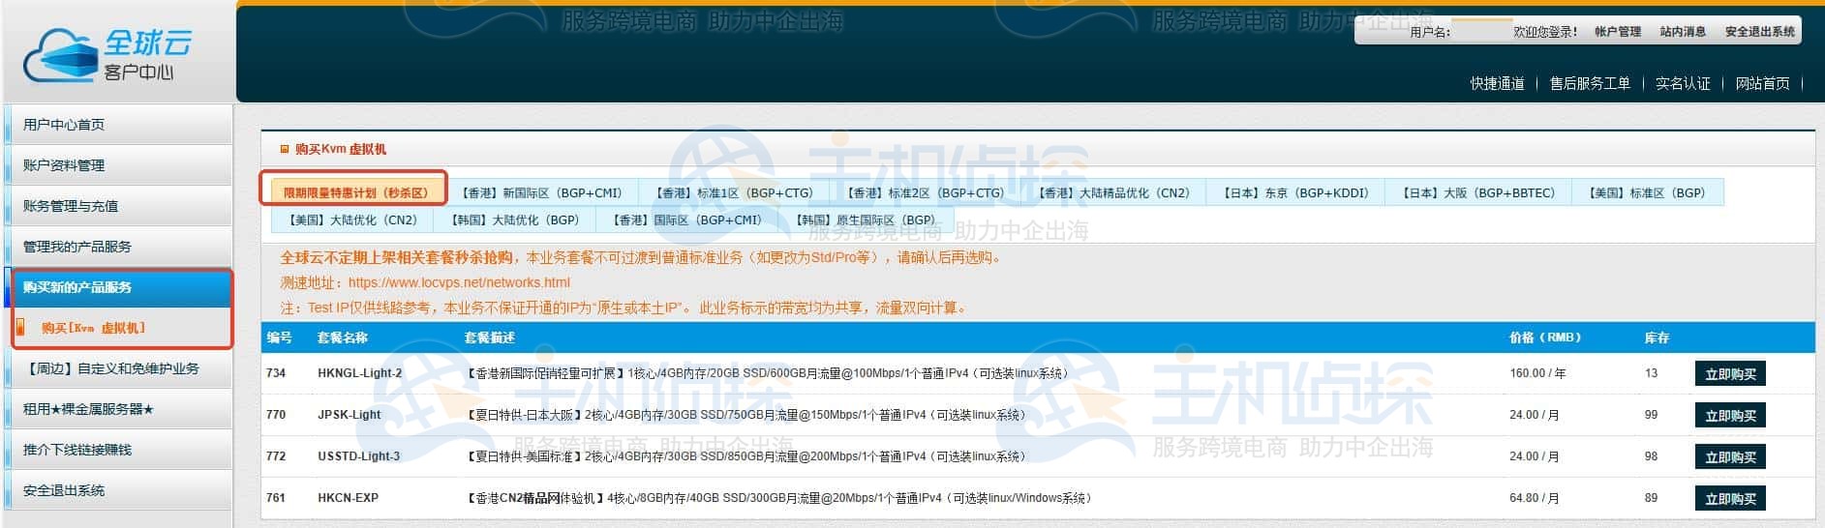1825x528 pixels.
Task: Switch to 【香港】标准2区（BGP+CTG）tab
Action: [924, 192]
